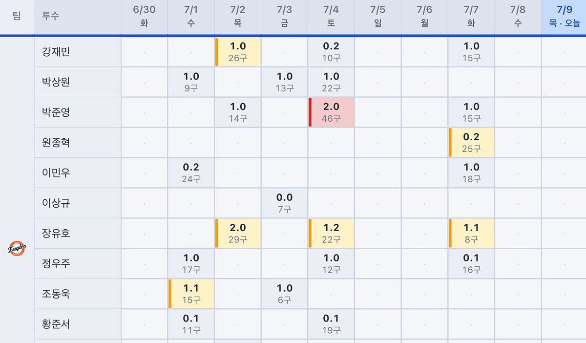The width and height of the screenshot is (586, 343).
Task: Click the Eagles team logo
Action: pyautogui.click(x=17, y=248)
